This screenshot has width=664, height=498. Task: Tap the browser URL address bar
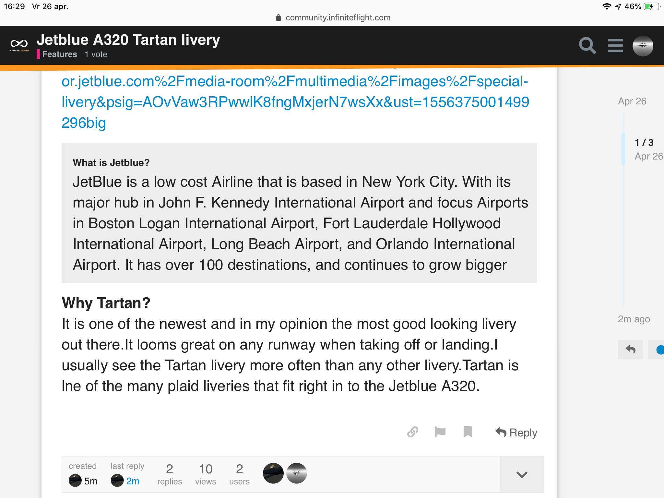[x=338, y=18]
